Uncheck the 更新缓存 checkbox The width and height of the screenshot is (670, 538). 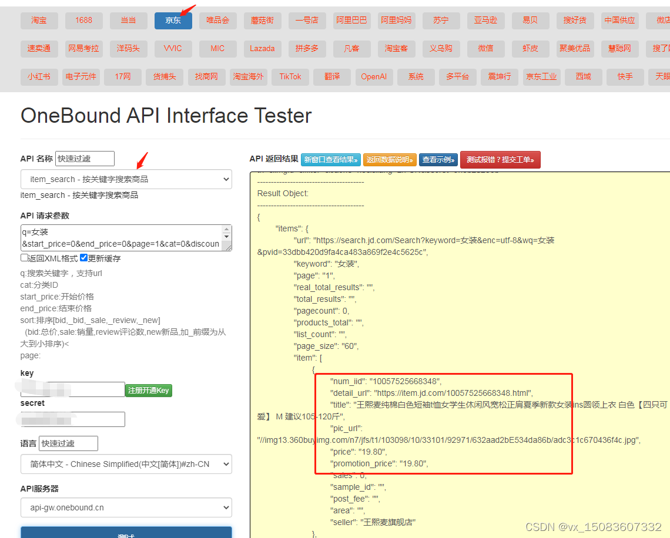click(83, 257)
